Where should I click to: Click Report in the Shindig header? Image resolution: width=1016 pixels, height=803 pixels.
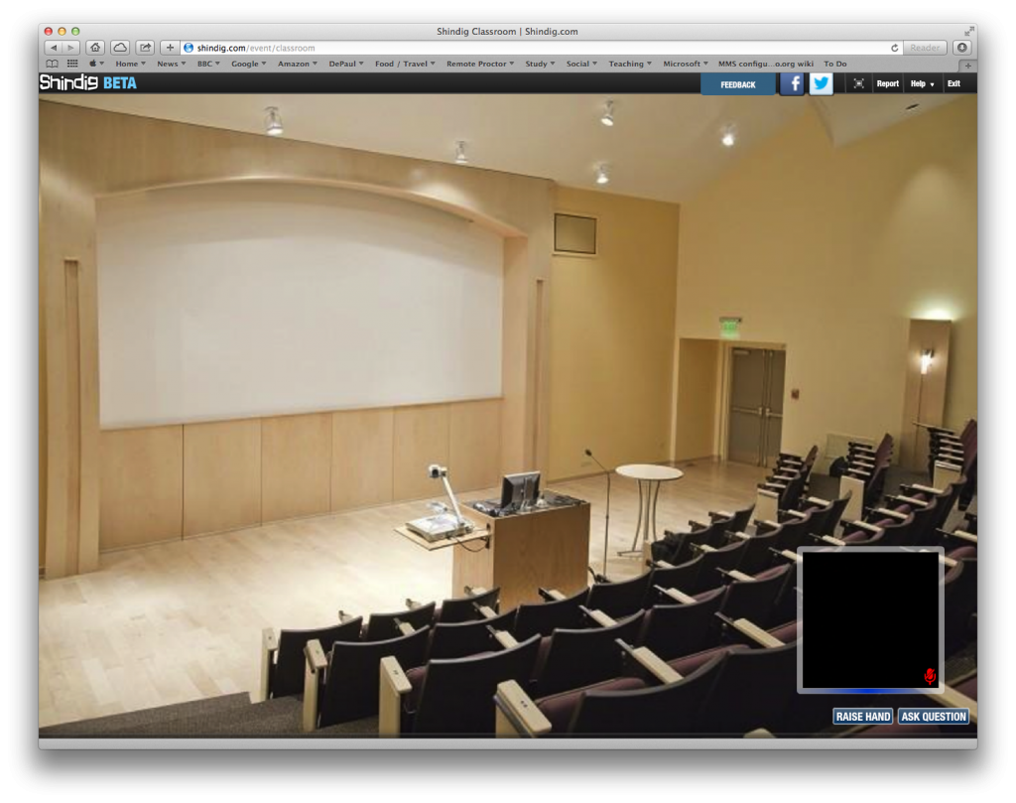click(x=887, y=84)
